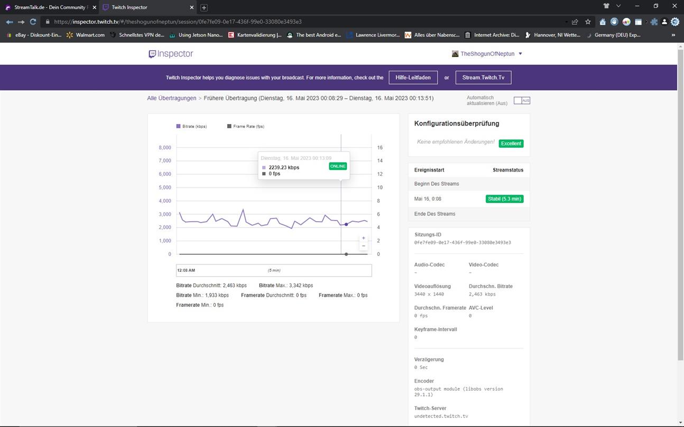Open a new tab with plus button
684x427 pixels.
tap(204, 7)
